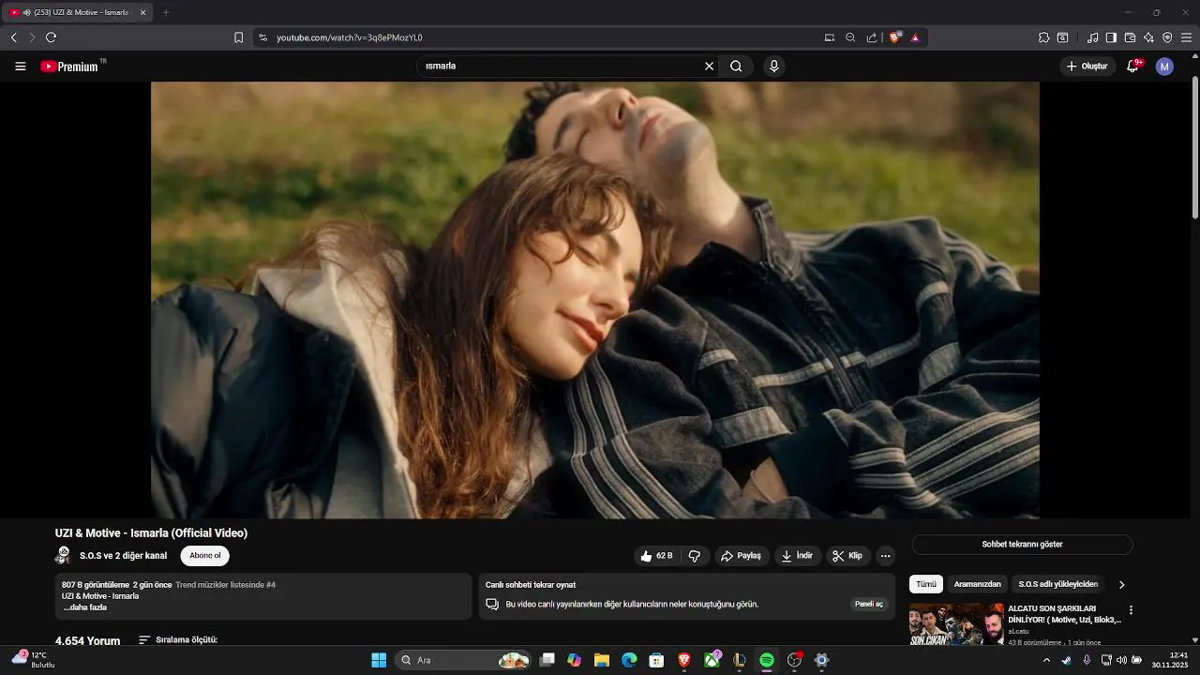Click the video player frame

pyautogui.click(x=595, y=300)
